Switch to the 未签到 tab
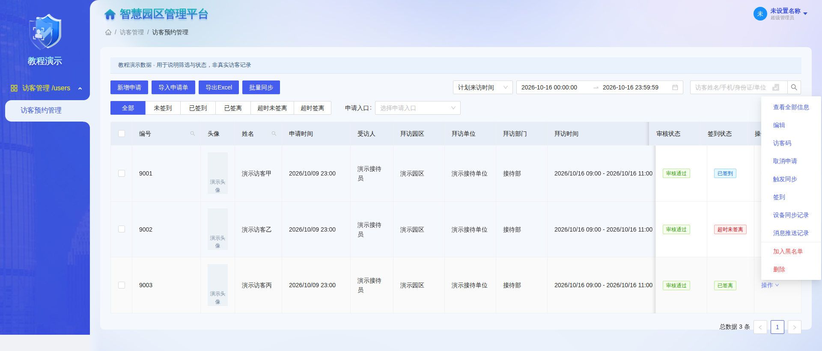Image resolution: width=822 pixels, height=351 pixels. [x=163, y=108]
